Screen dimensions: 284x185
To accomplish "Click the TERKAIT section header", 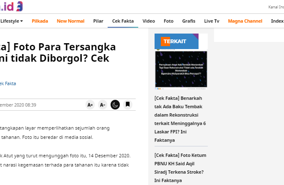I will coord(176,42).
